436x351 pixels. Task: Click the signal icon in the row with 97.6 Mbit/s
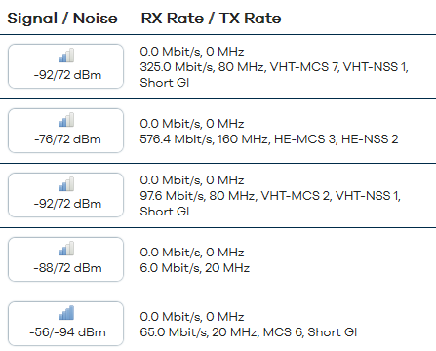[x=66, y=184]
